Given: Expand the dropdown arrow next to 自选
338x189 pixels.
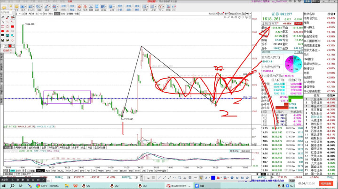Looking at the screenshot, I should click(25, 7).
